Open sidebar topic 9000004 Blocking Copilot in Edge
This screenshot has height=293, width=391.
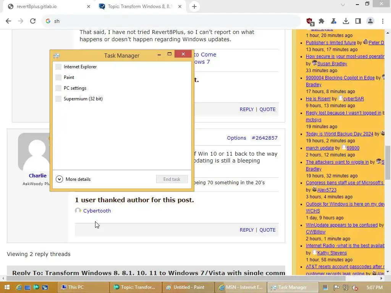340,78
